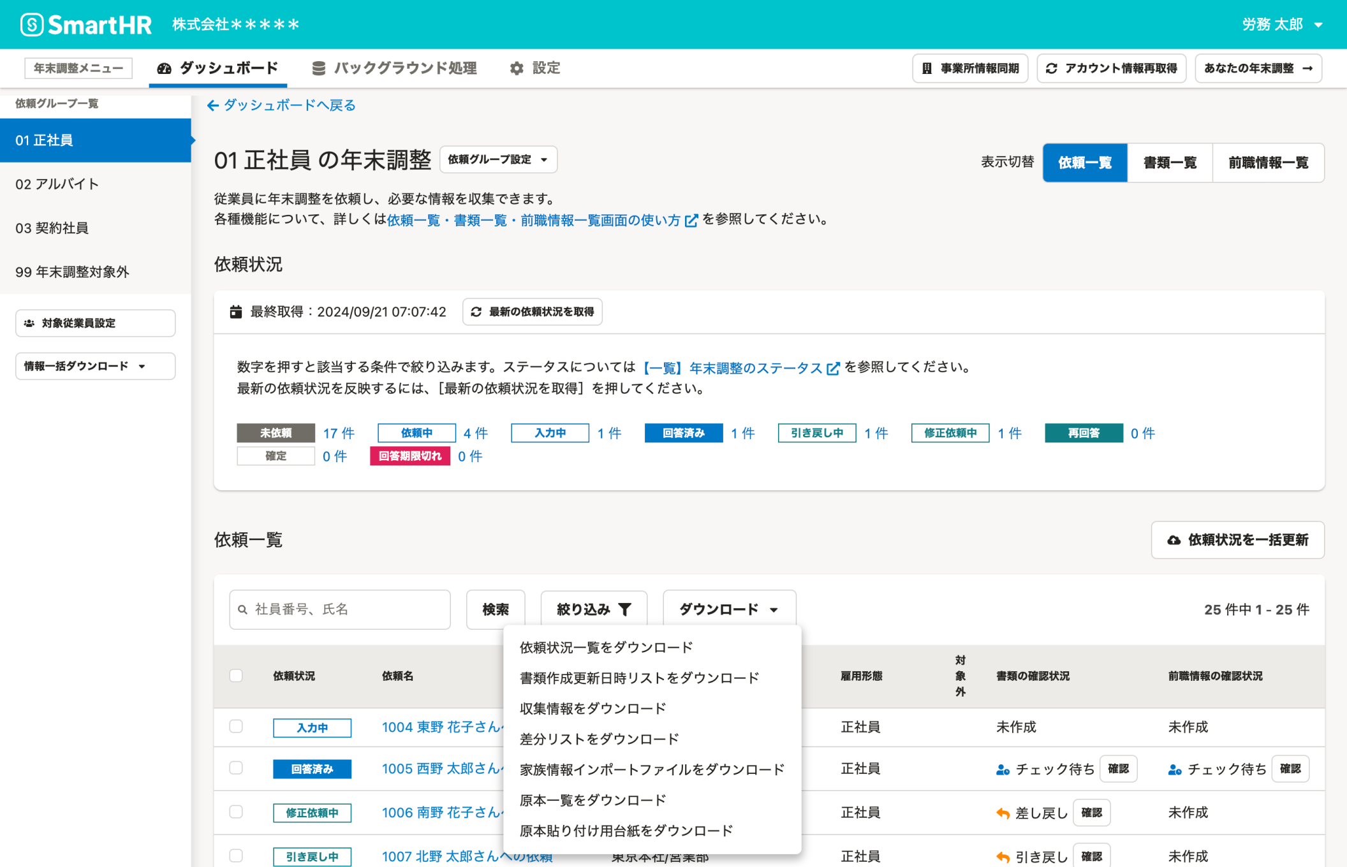This screenshot has width=1347, height=867.
Task: Choose 原本一覧をダウンロード
Action: [652, 801]
